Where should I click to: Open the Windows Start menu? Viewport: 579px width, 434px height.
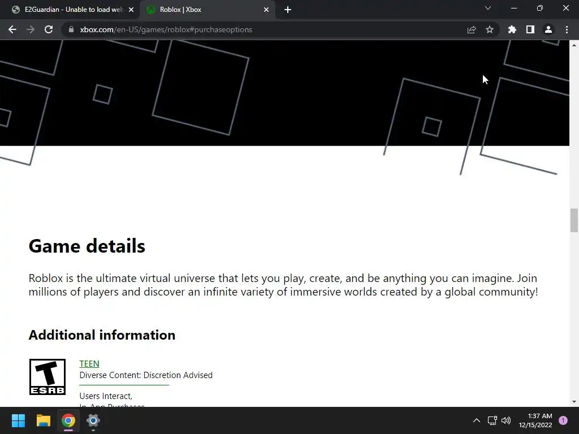click(x=18, y=420)
